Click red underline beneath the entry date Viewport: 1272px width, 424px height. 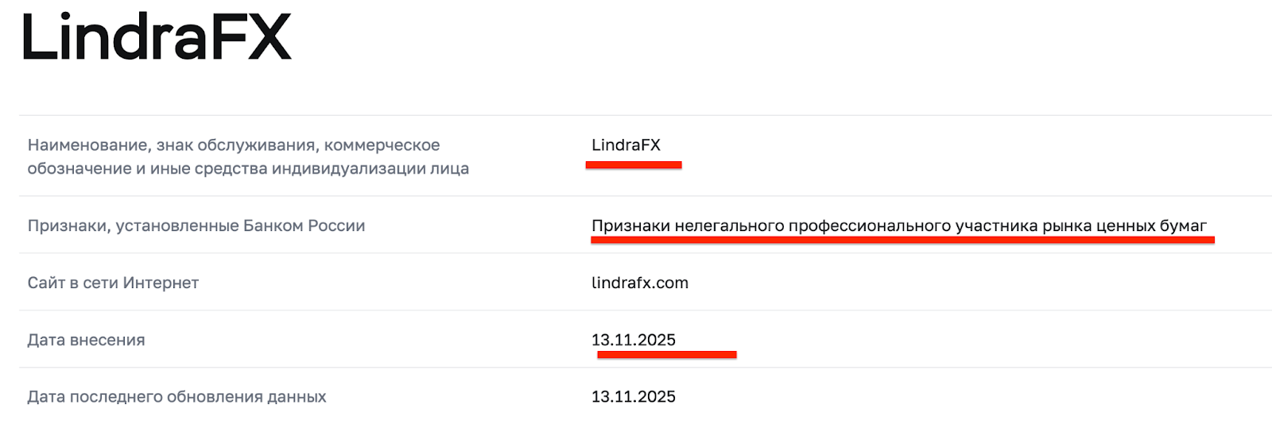coord(666,355)
